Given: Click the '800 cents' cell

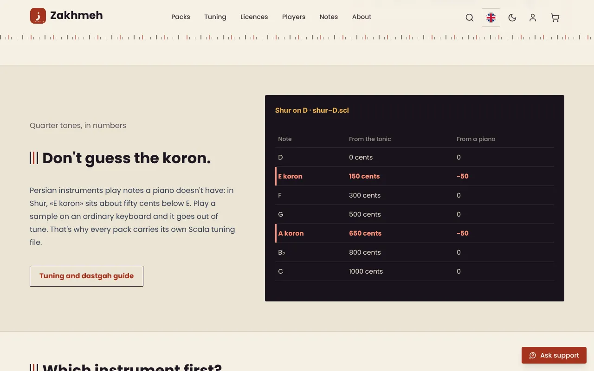Looking at the screenshot, I should (365, 252).
